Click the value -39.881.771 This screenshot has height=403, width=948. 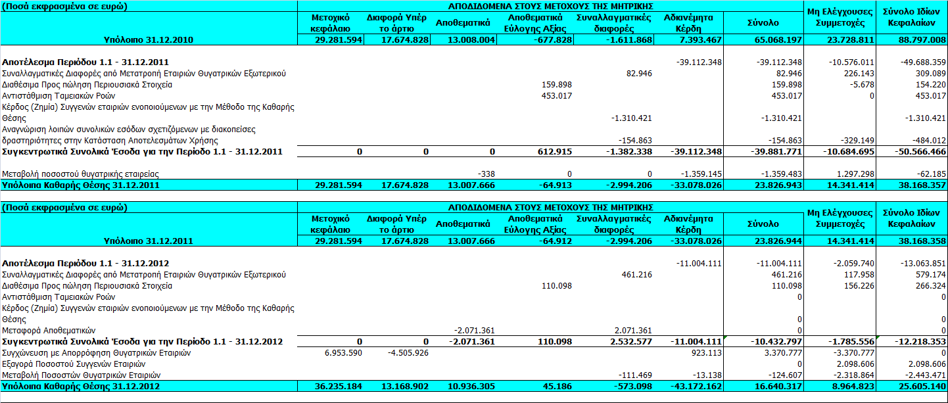[x=776, y=151]
